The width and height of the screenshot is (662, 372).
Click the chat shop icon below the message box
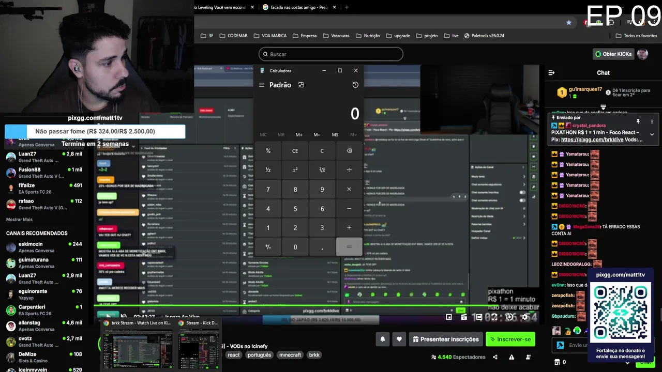(557, 362)
